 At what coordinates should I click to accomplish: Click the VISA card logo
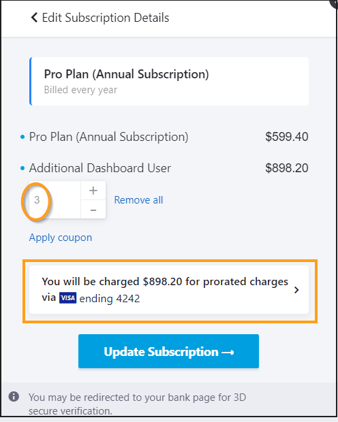[x=68, y=298]
